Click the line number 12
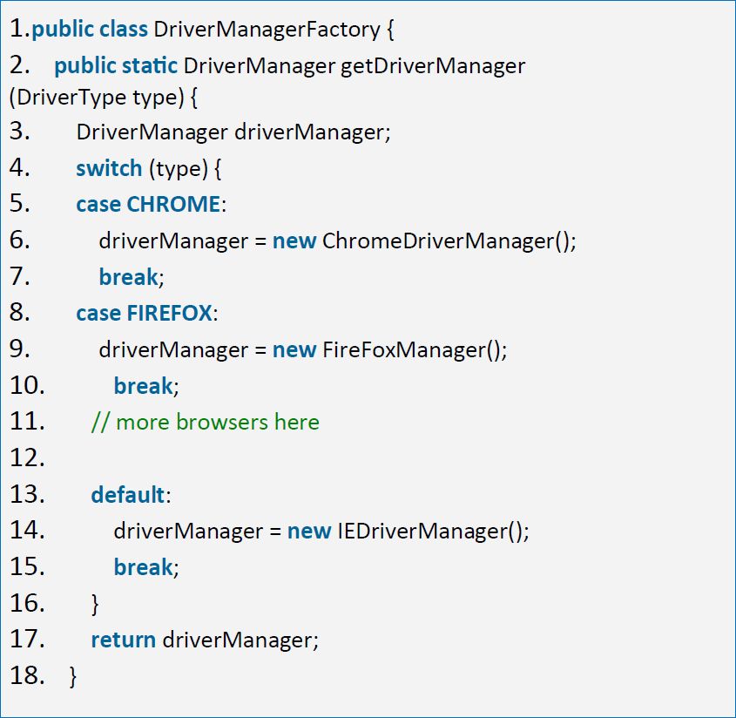 pos(27,458)
